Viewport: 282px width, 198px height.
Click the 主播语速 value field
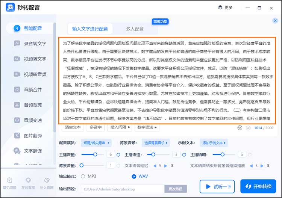[176, 154]
